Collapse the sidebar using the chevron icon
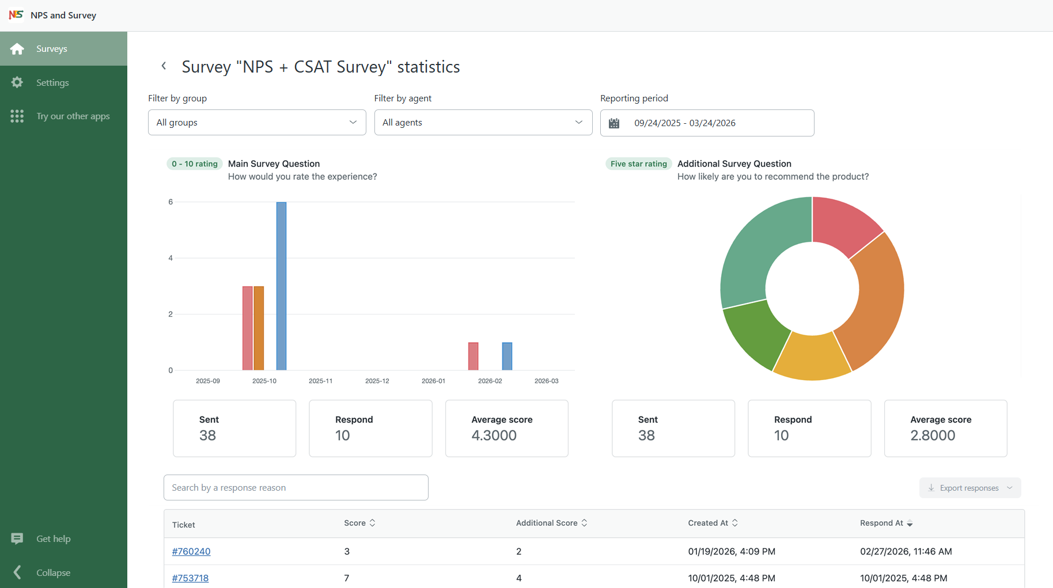Viewport: 1053px width, 588px height. point(17,572)
